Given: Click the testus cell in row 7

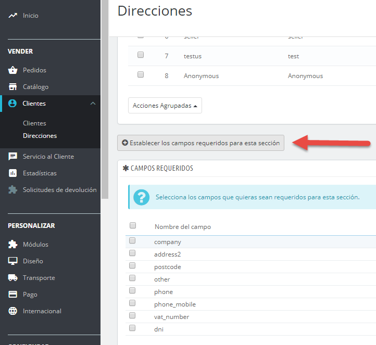Looking at the screenshot, I should pyautogui.click(x=193, y=56).
